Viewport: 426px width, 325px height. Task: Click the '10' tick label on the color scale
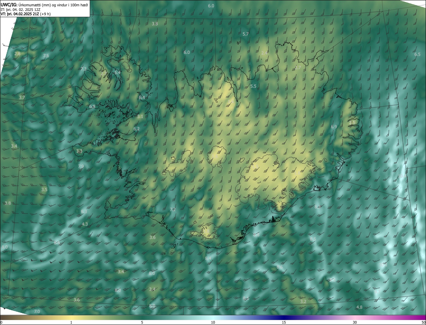(213, 322)
